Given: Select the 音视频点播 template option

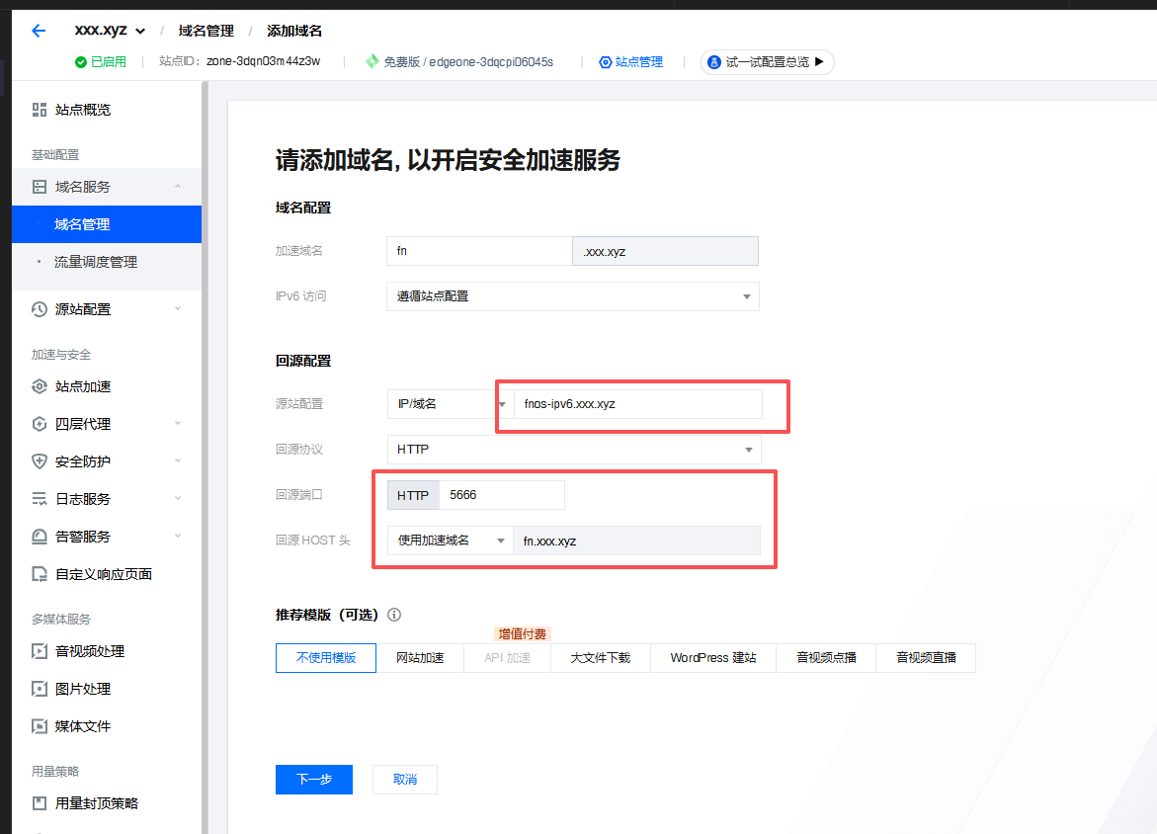Looking at the screenshot, I should click(826, 657).
